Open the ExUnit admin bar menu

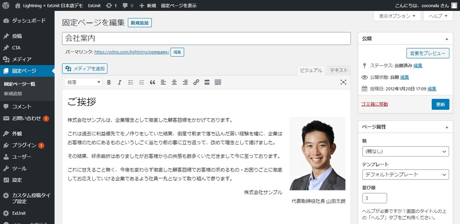tap(94, 6)
